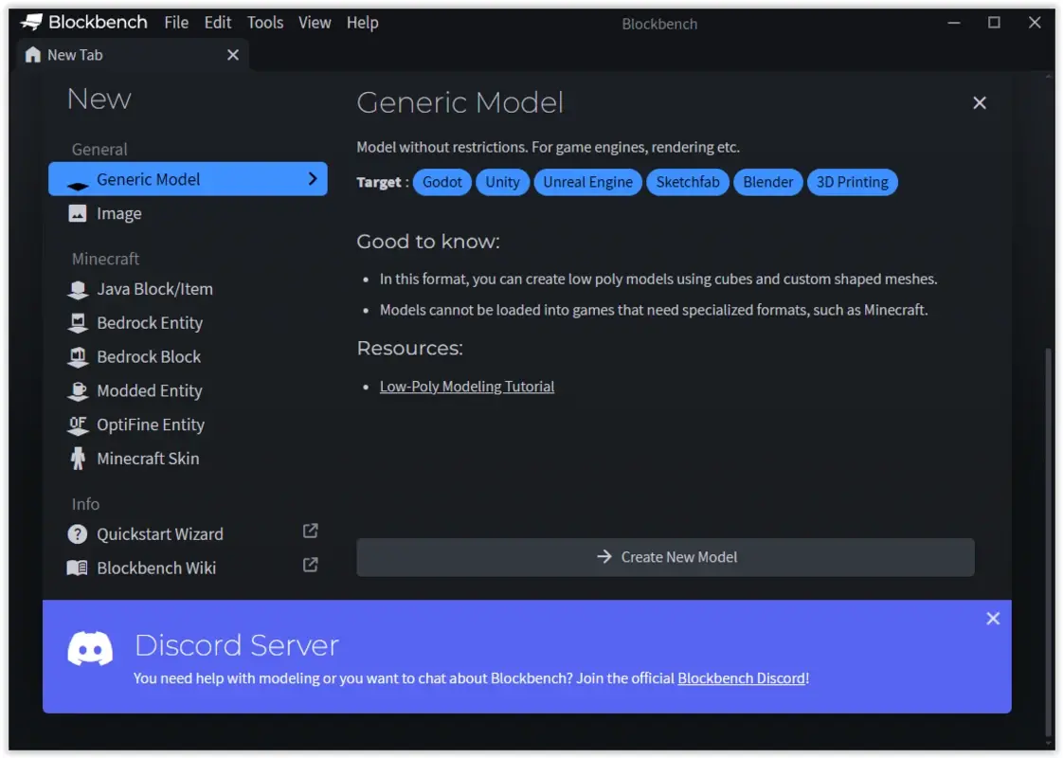Select the Godot target tag
The width and height of the screenshot is (1063, 758).
(441, 182)
